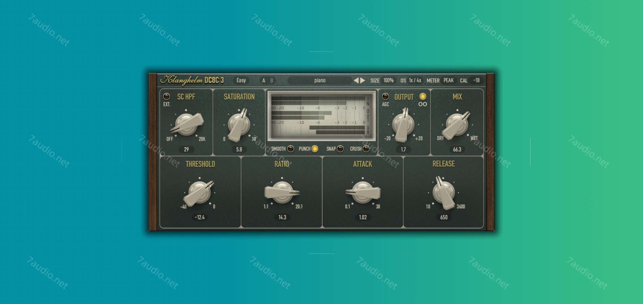Image resolution: width=643 pixels, height=304 pixels.
Task: Click the saturation value 5.8
Action: coord(239,149)
